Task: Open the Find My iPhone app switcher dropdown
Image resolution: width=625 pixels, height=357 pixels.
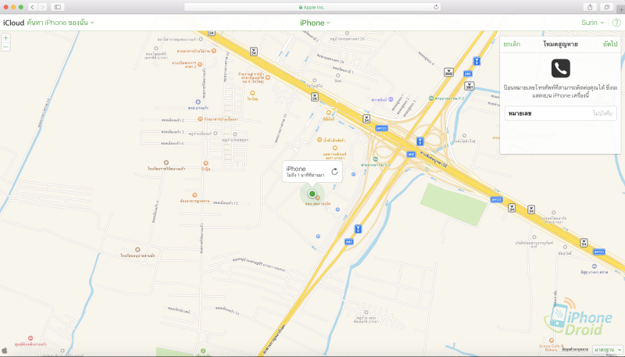Action: coord(61,23)
